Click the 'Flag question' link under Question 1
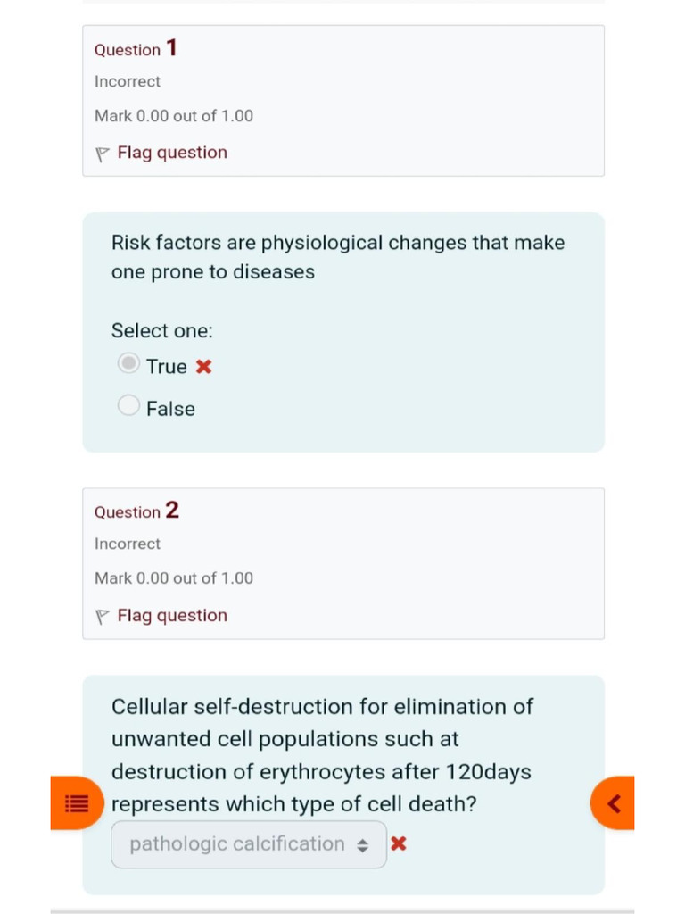This screenshot has height=914, width=685. [x=172, y=153]
